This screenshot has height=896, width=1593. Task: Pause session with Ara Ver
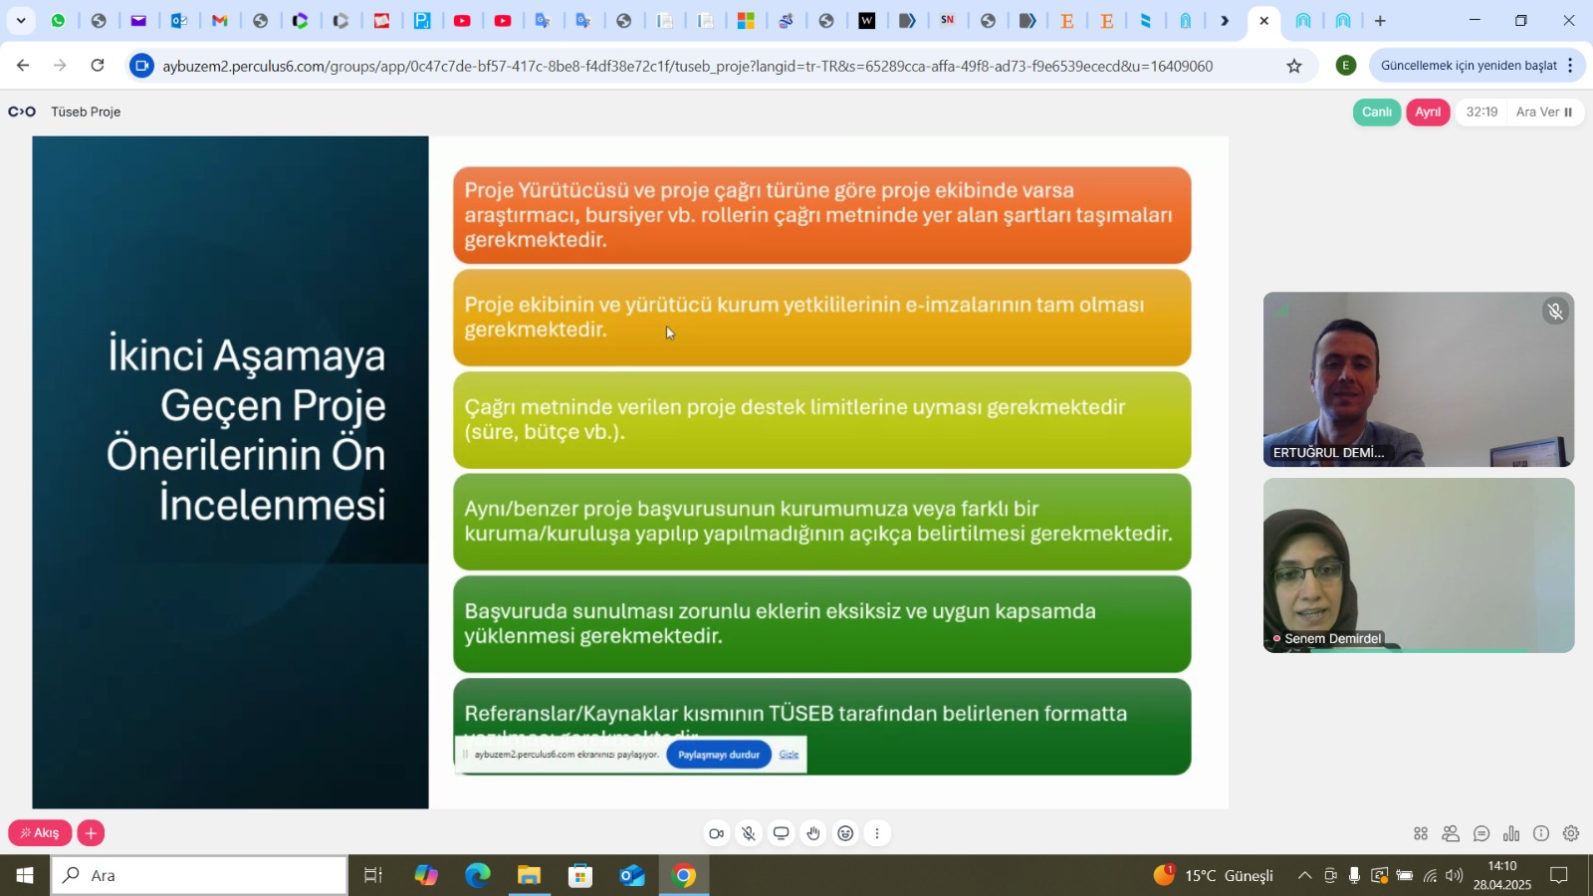[1543, 112]
